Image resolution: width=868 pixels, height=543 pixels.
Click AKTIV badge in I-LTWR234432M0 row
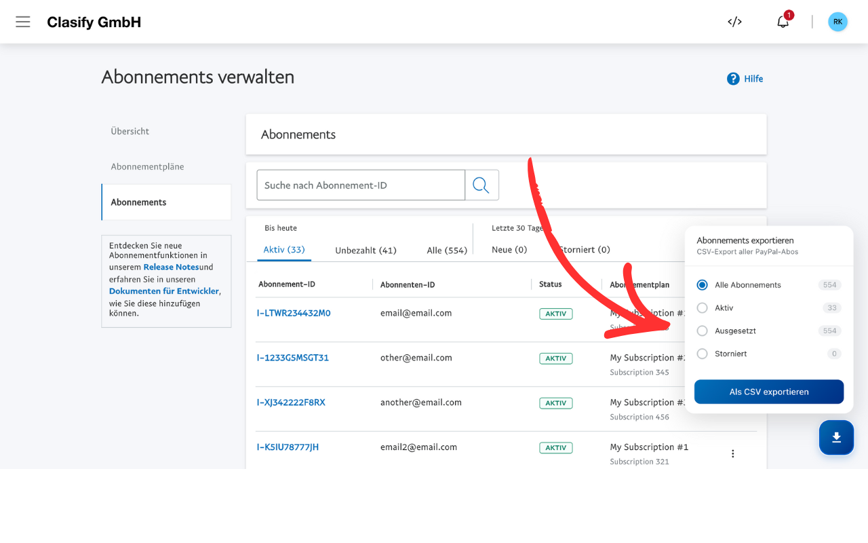556,314
